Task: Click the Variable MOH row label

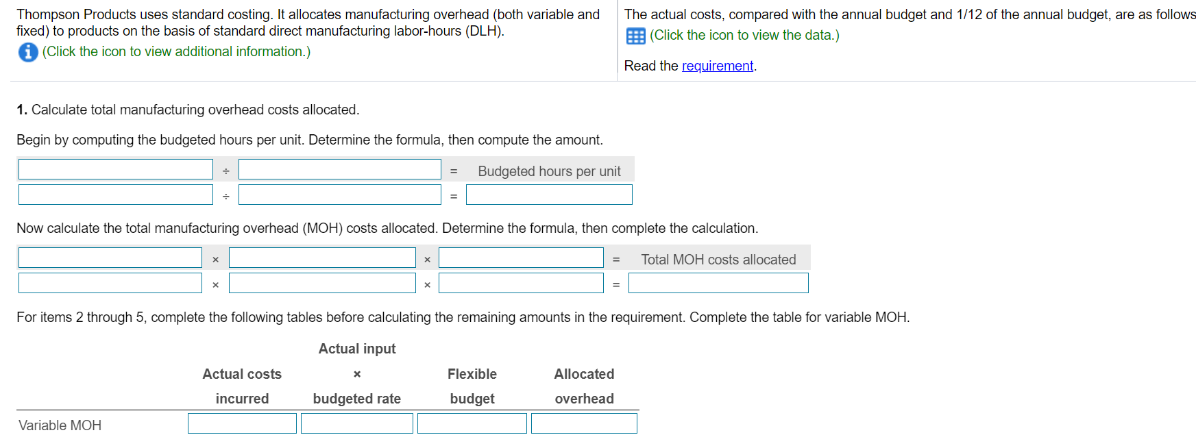Action: pyautogui.click(x=60, y=425)
